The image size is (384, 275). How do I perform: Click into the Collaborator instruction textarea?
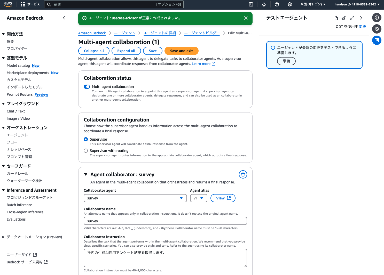click(x=165, y=258)
